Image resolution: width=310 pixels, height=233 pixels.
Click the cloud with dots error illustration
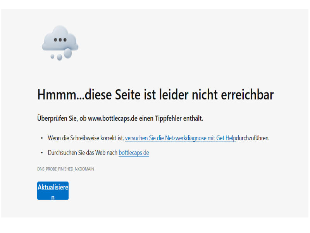pyautogui.click(x=60, y=43)
